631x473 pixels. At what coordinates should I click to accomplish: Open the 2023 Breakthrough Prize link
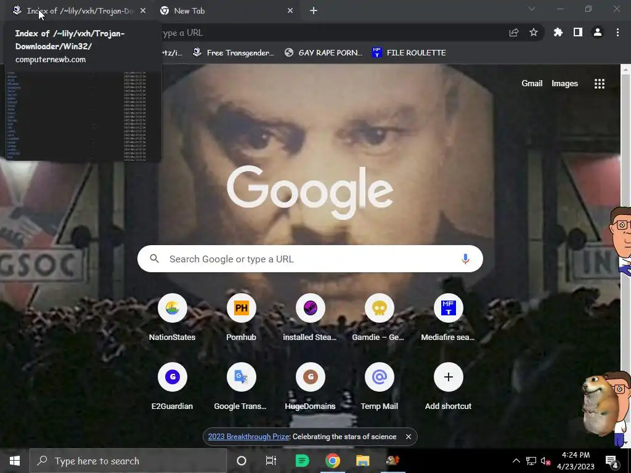248,437
